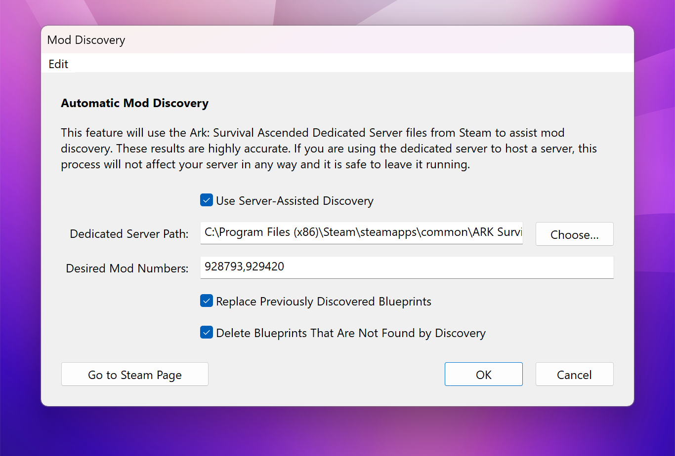Click the Mod Discovery window title bar
The width and height of the screenshot is (675, 456).
point(296,40)
